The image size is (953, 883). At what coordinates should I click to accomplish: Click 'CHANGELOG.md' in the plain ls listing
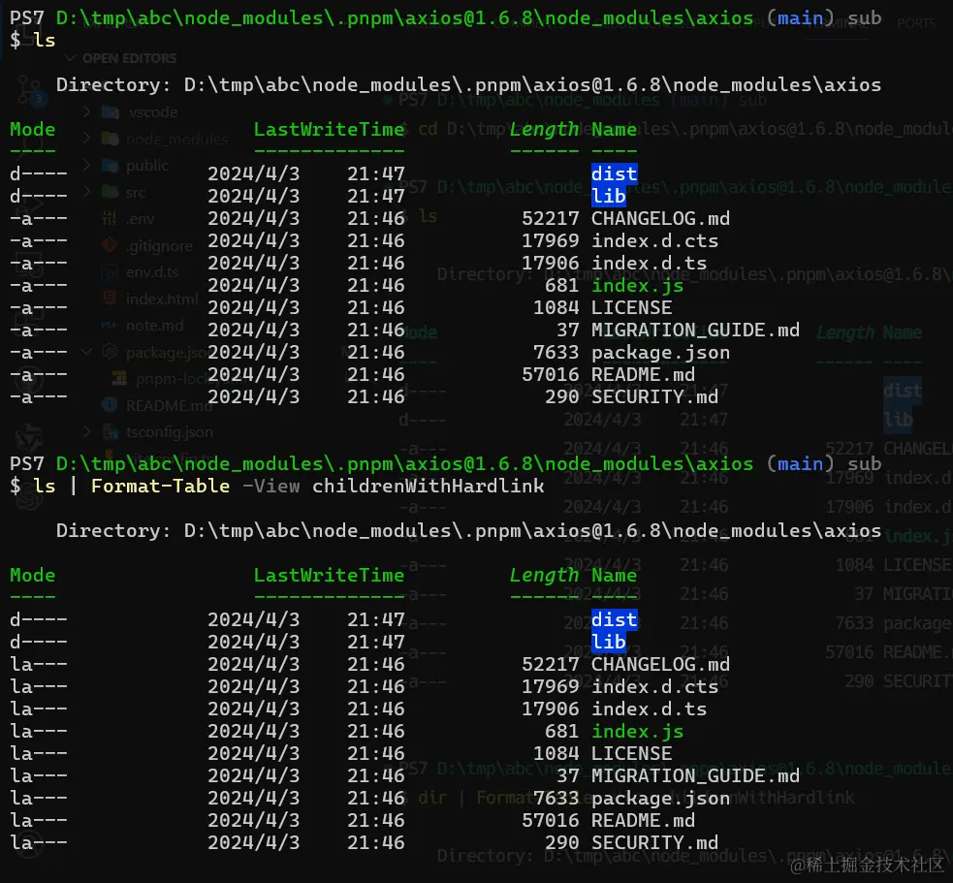click(x=660, y=218)
